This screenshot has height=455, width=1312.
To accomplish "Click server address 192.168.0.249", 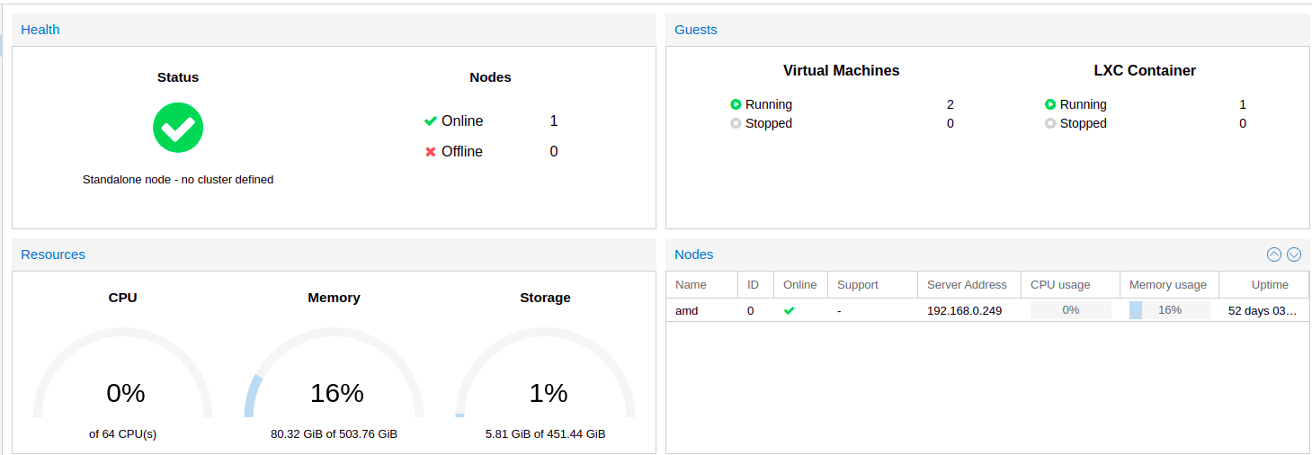I will pyautogui.click(x=964, y=310).
